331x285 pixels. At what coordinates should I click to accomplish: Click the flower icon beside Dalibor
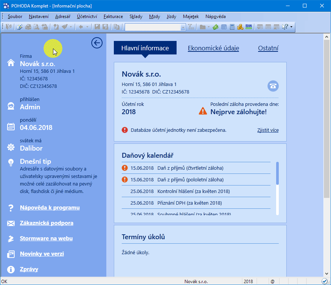[11, 147]
